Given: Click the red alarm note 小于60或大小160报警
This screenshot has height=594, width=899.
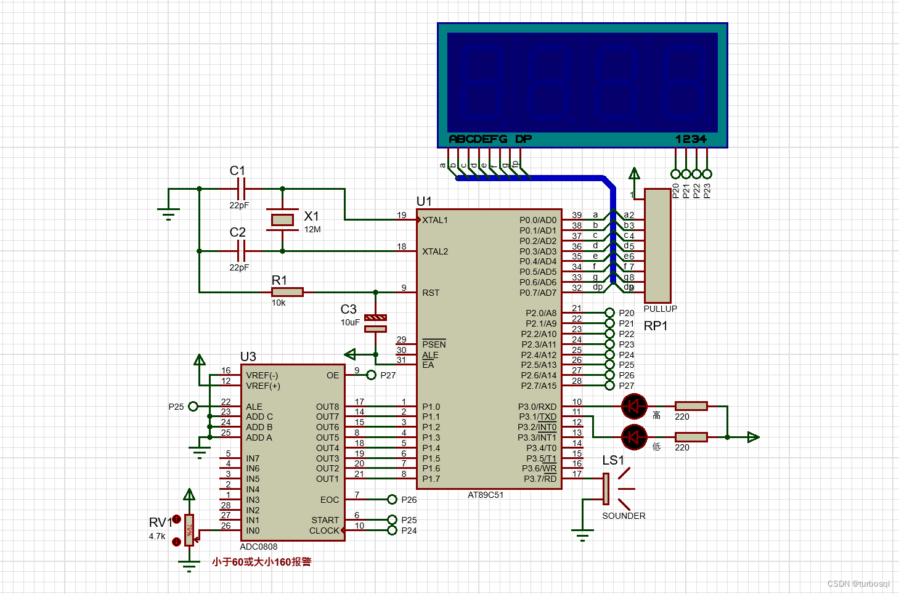Looking at the screenshot, I should coord(262,562).
